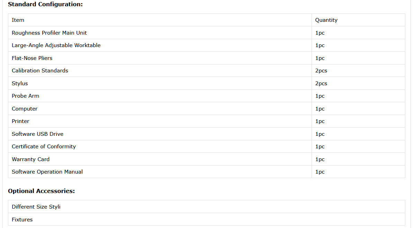Click the quantity value for Calibration Standards

(x=321, y=71)
